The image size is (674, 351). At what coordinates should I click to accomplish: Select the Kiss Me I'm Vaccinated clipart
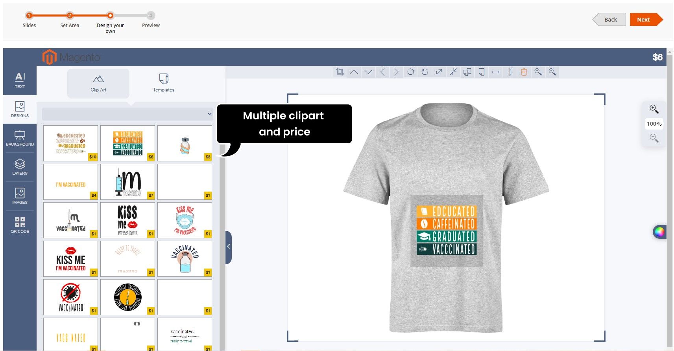(70, 259)
